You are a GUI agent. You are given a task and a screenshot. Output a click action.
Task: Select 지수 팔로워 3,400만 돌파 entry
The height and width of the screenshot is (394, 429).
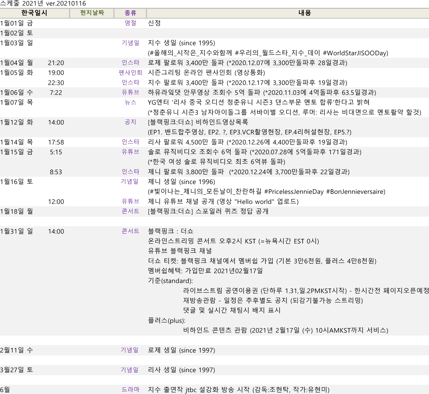pos(248,83)
